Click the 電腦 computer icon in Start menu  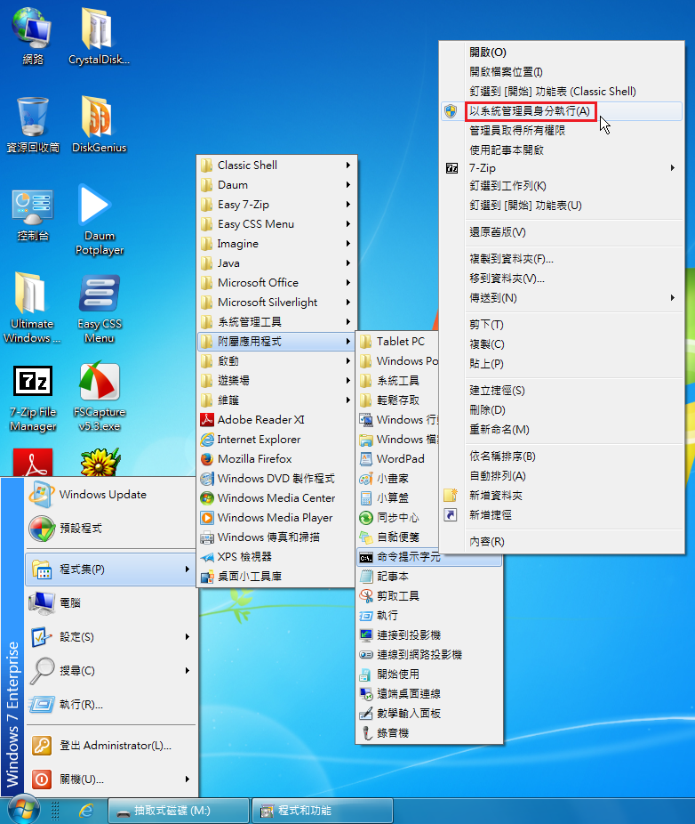click(x=42, y=602)
